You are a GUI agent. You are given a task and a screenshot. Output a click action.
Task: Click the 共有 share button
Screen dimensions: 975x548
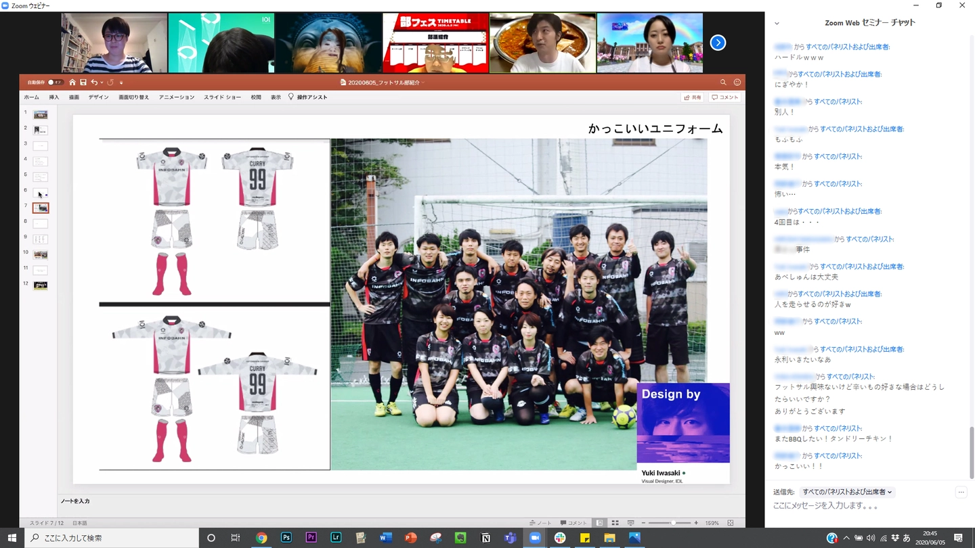click(693, 97)
